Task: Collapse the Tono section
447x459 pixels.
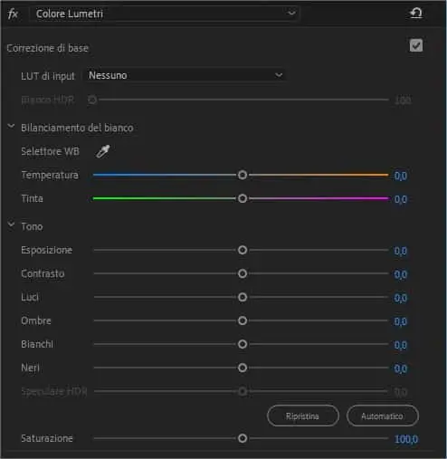Action: coord(11,225)
